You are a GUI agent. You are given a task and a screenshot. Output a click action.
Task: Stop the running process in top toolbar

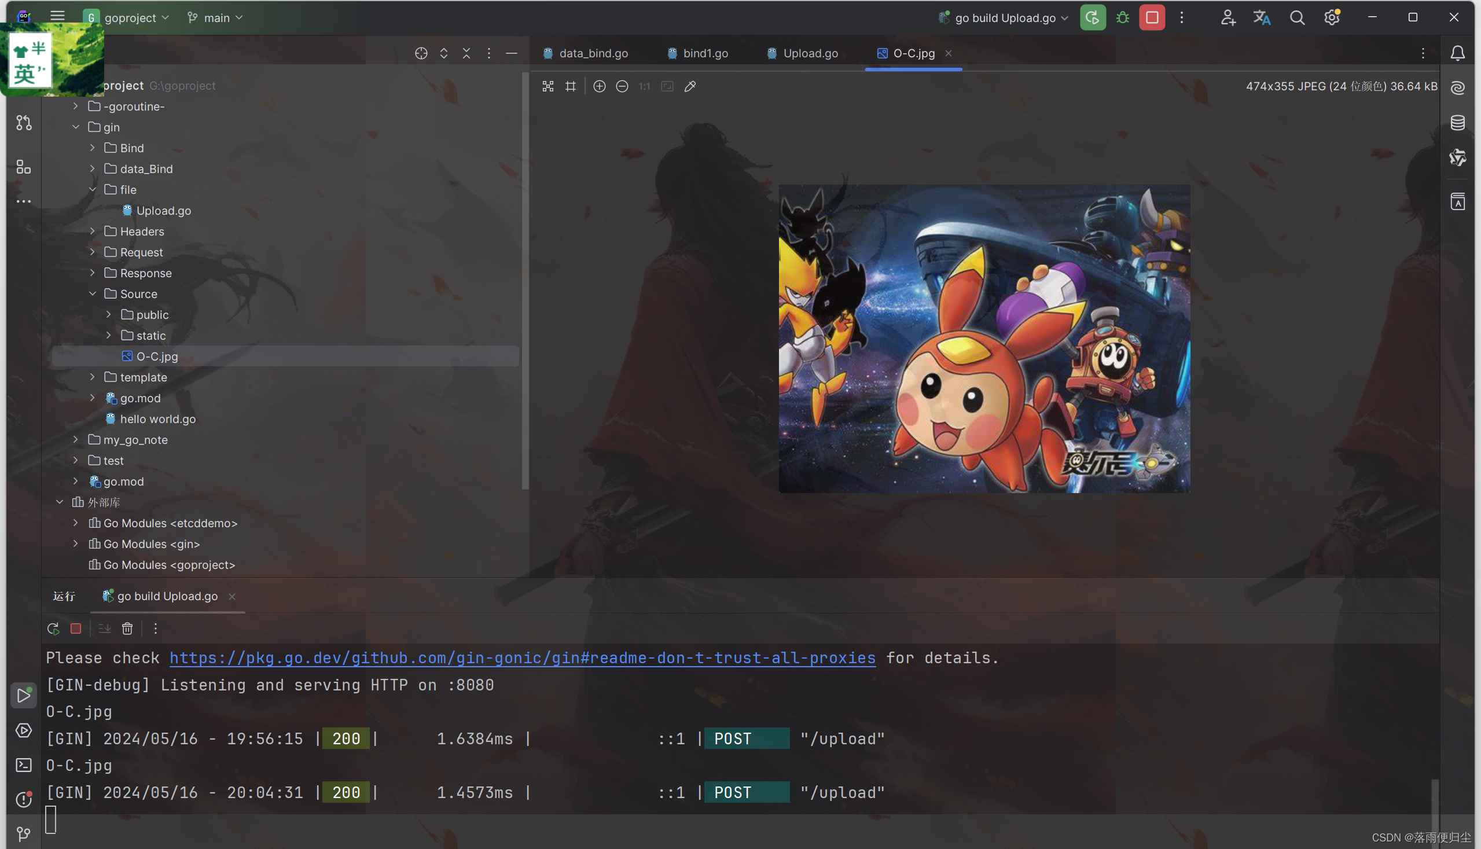(x=1152, y=17)
